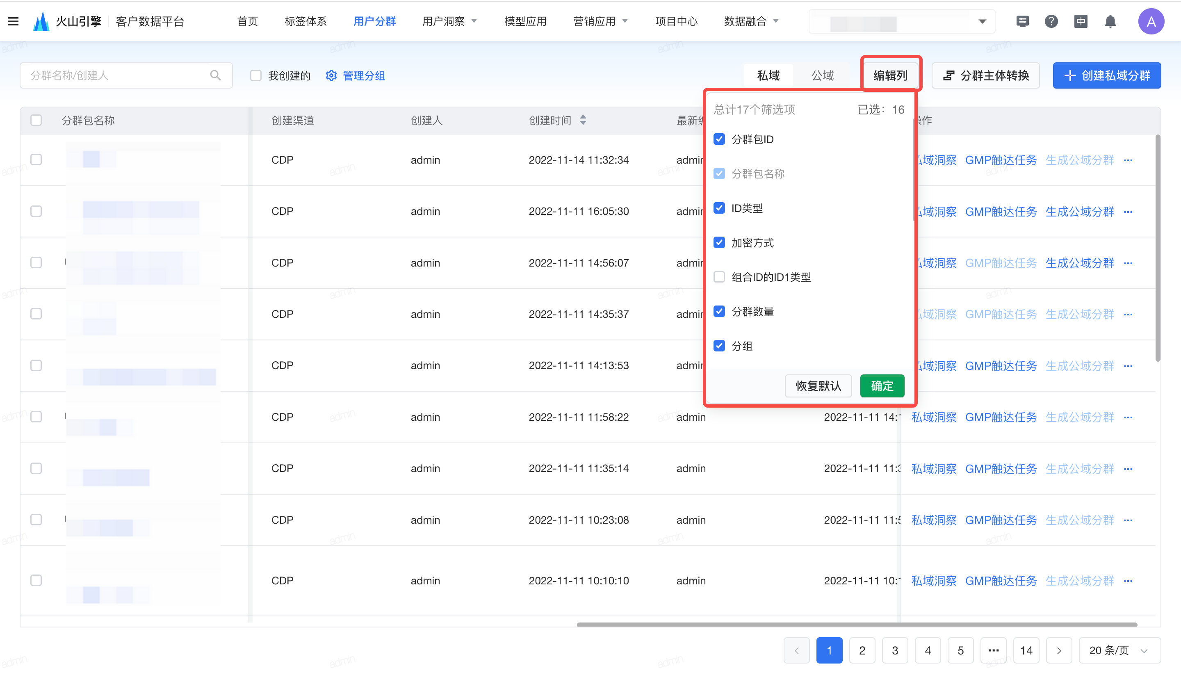This screenshot has height=675, width=1181.
Task: Go to next page arrow
Action: coord(1059,650)
